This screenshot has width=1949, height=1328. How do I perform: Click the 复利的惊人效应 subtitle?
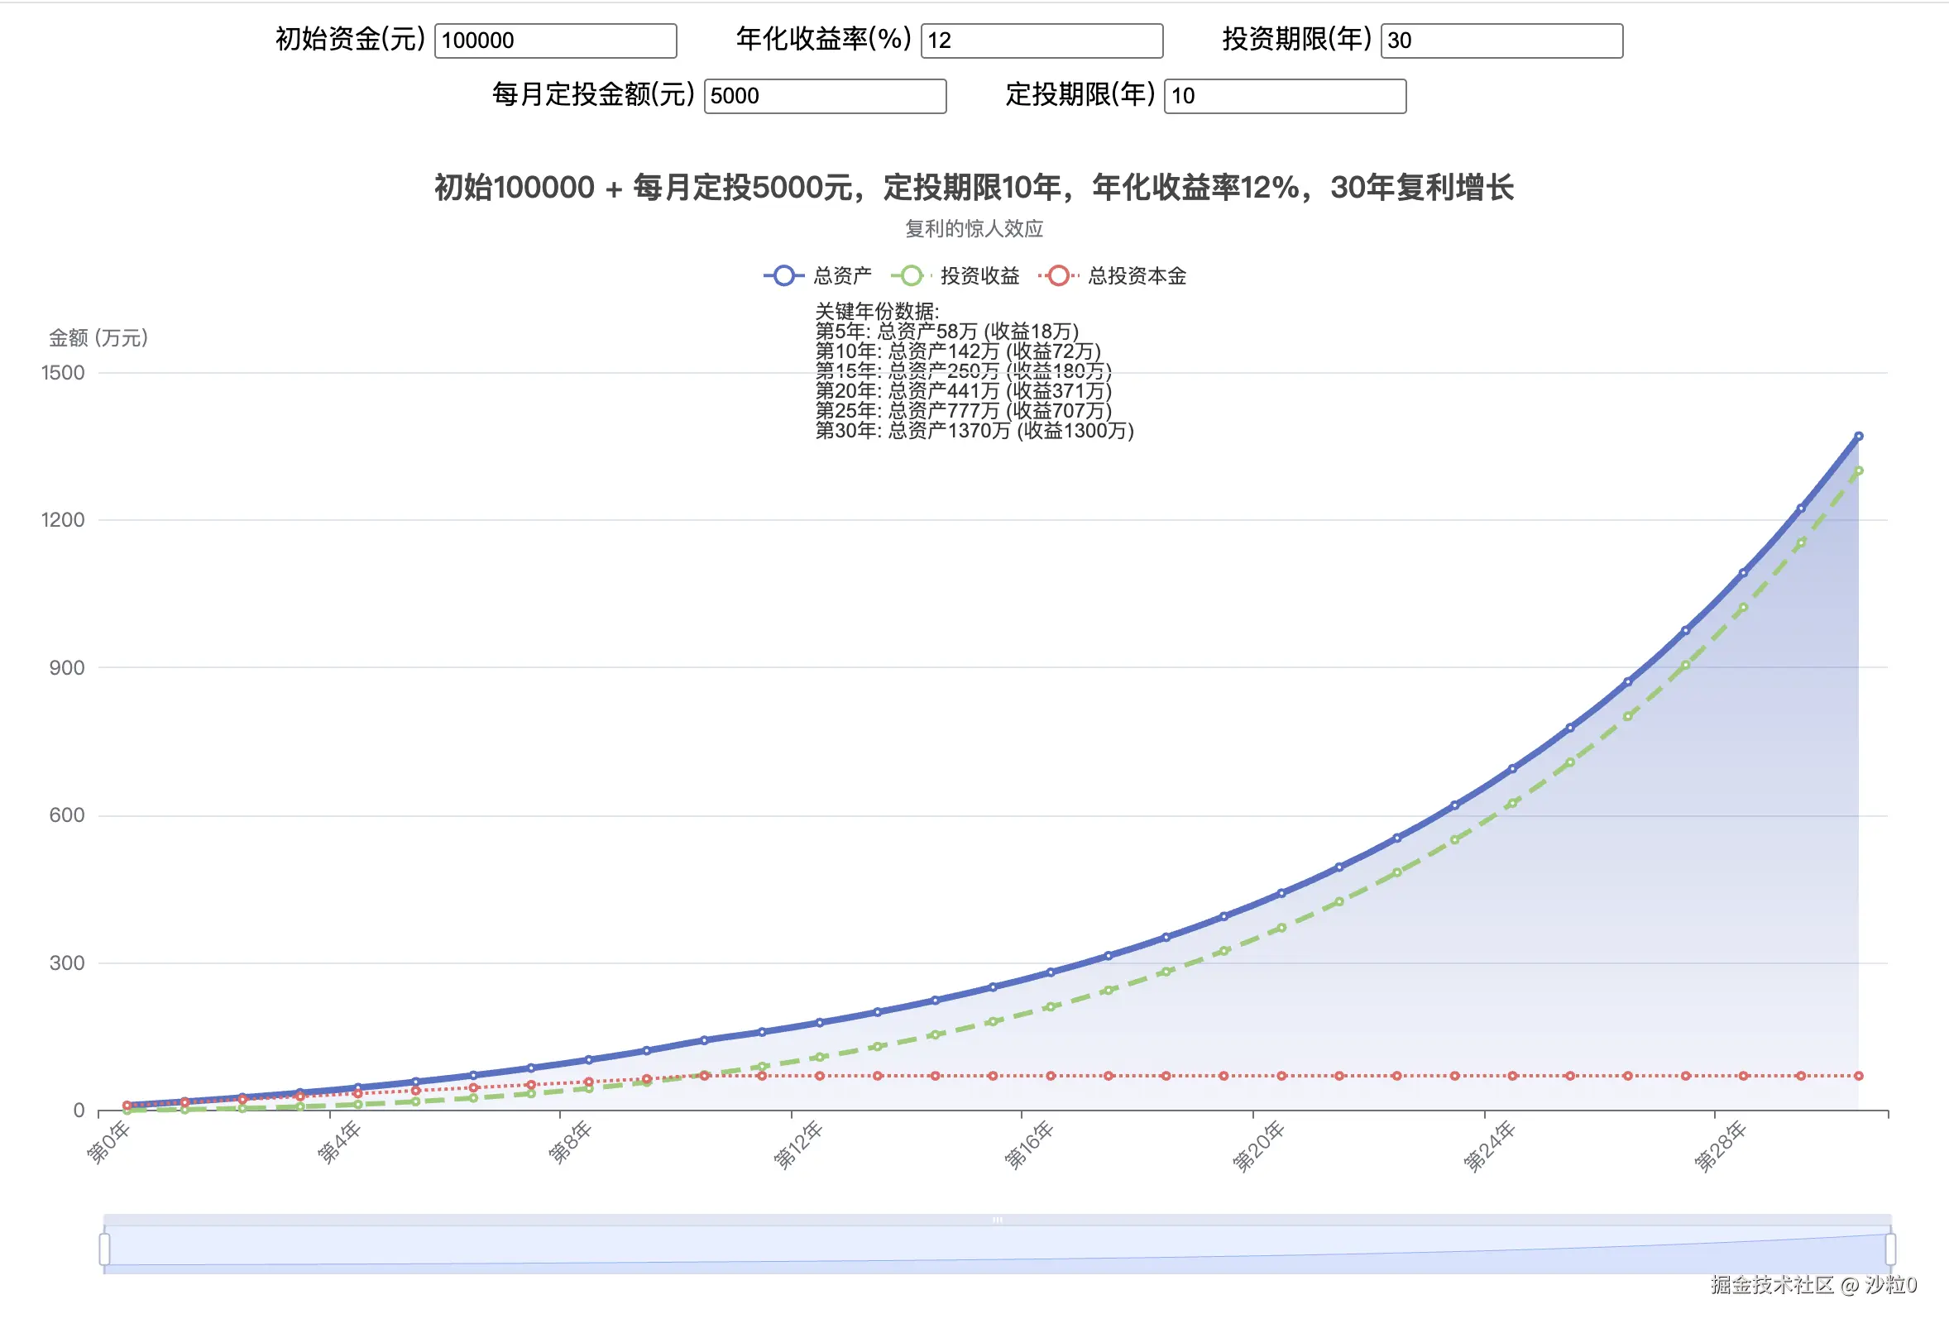coord(974,229)
